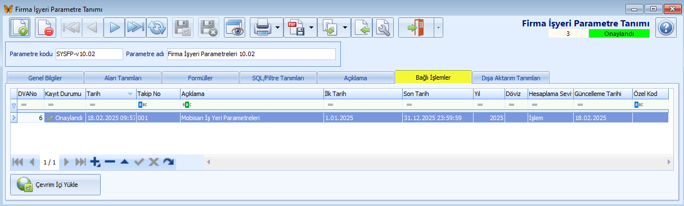Image resolution: width=684 pixels, height=206 pixels.
Task: Switch to the Alan Tanımları tab
Action: (123, 77)
